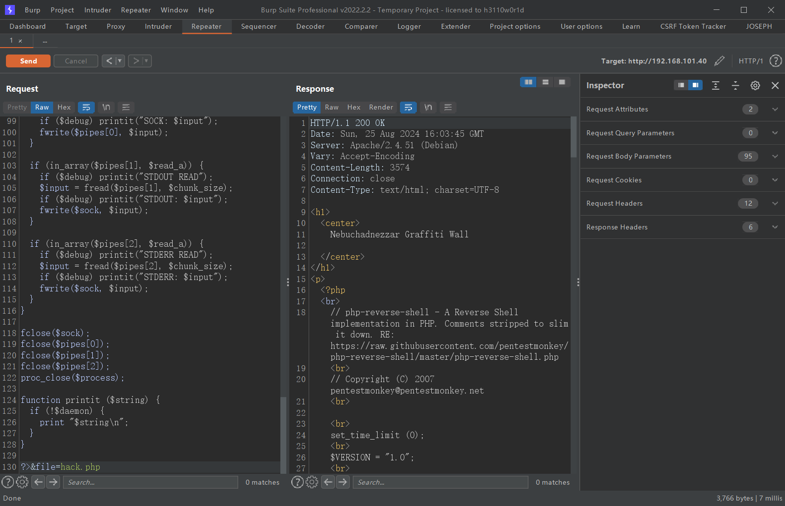
Task: Open back history dropdown arrow
Action: tap(120, 61)
